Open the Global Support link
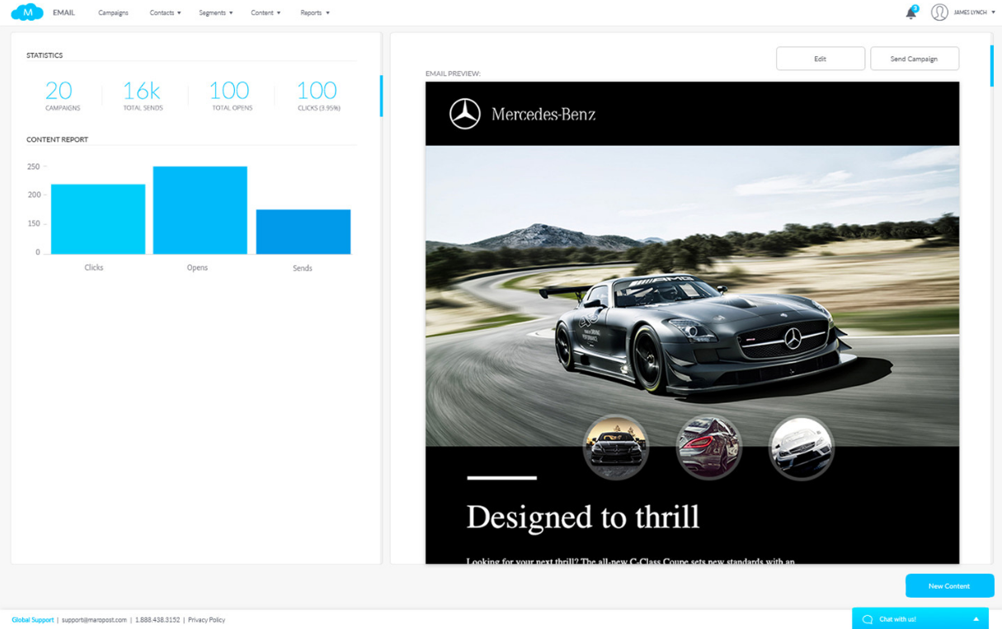 tap(33, 620)
